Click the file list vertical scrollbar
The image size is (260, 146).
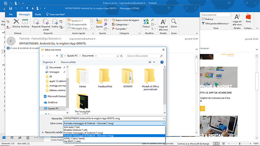click(165, 86)
